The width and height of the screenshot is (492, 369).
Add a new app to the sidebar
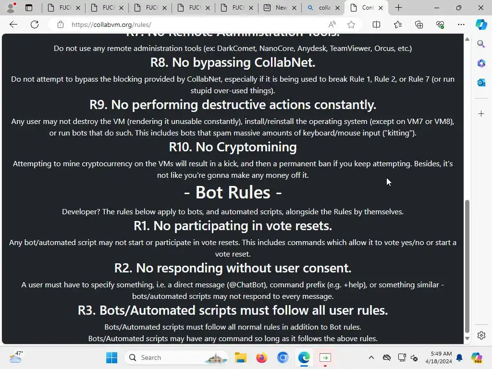pyautogui.click(x=481, y=113)
